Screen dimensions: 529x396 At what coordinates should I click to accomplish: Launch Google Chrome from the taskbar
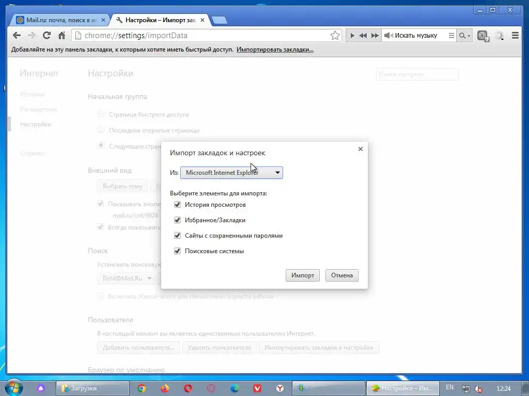click(x=142, y=388)
